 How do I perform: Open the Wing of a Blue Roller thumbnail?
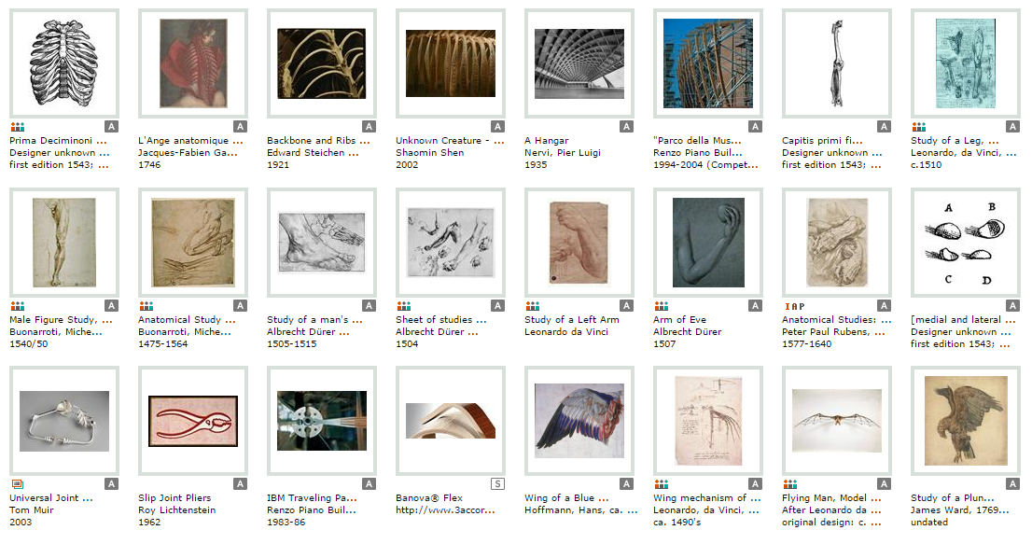pos(579,420)
